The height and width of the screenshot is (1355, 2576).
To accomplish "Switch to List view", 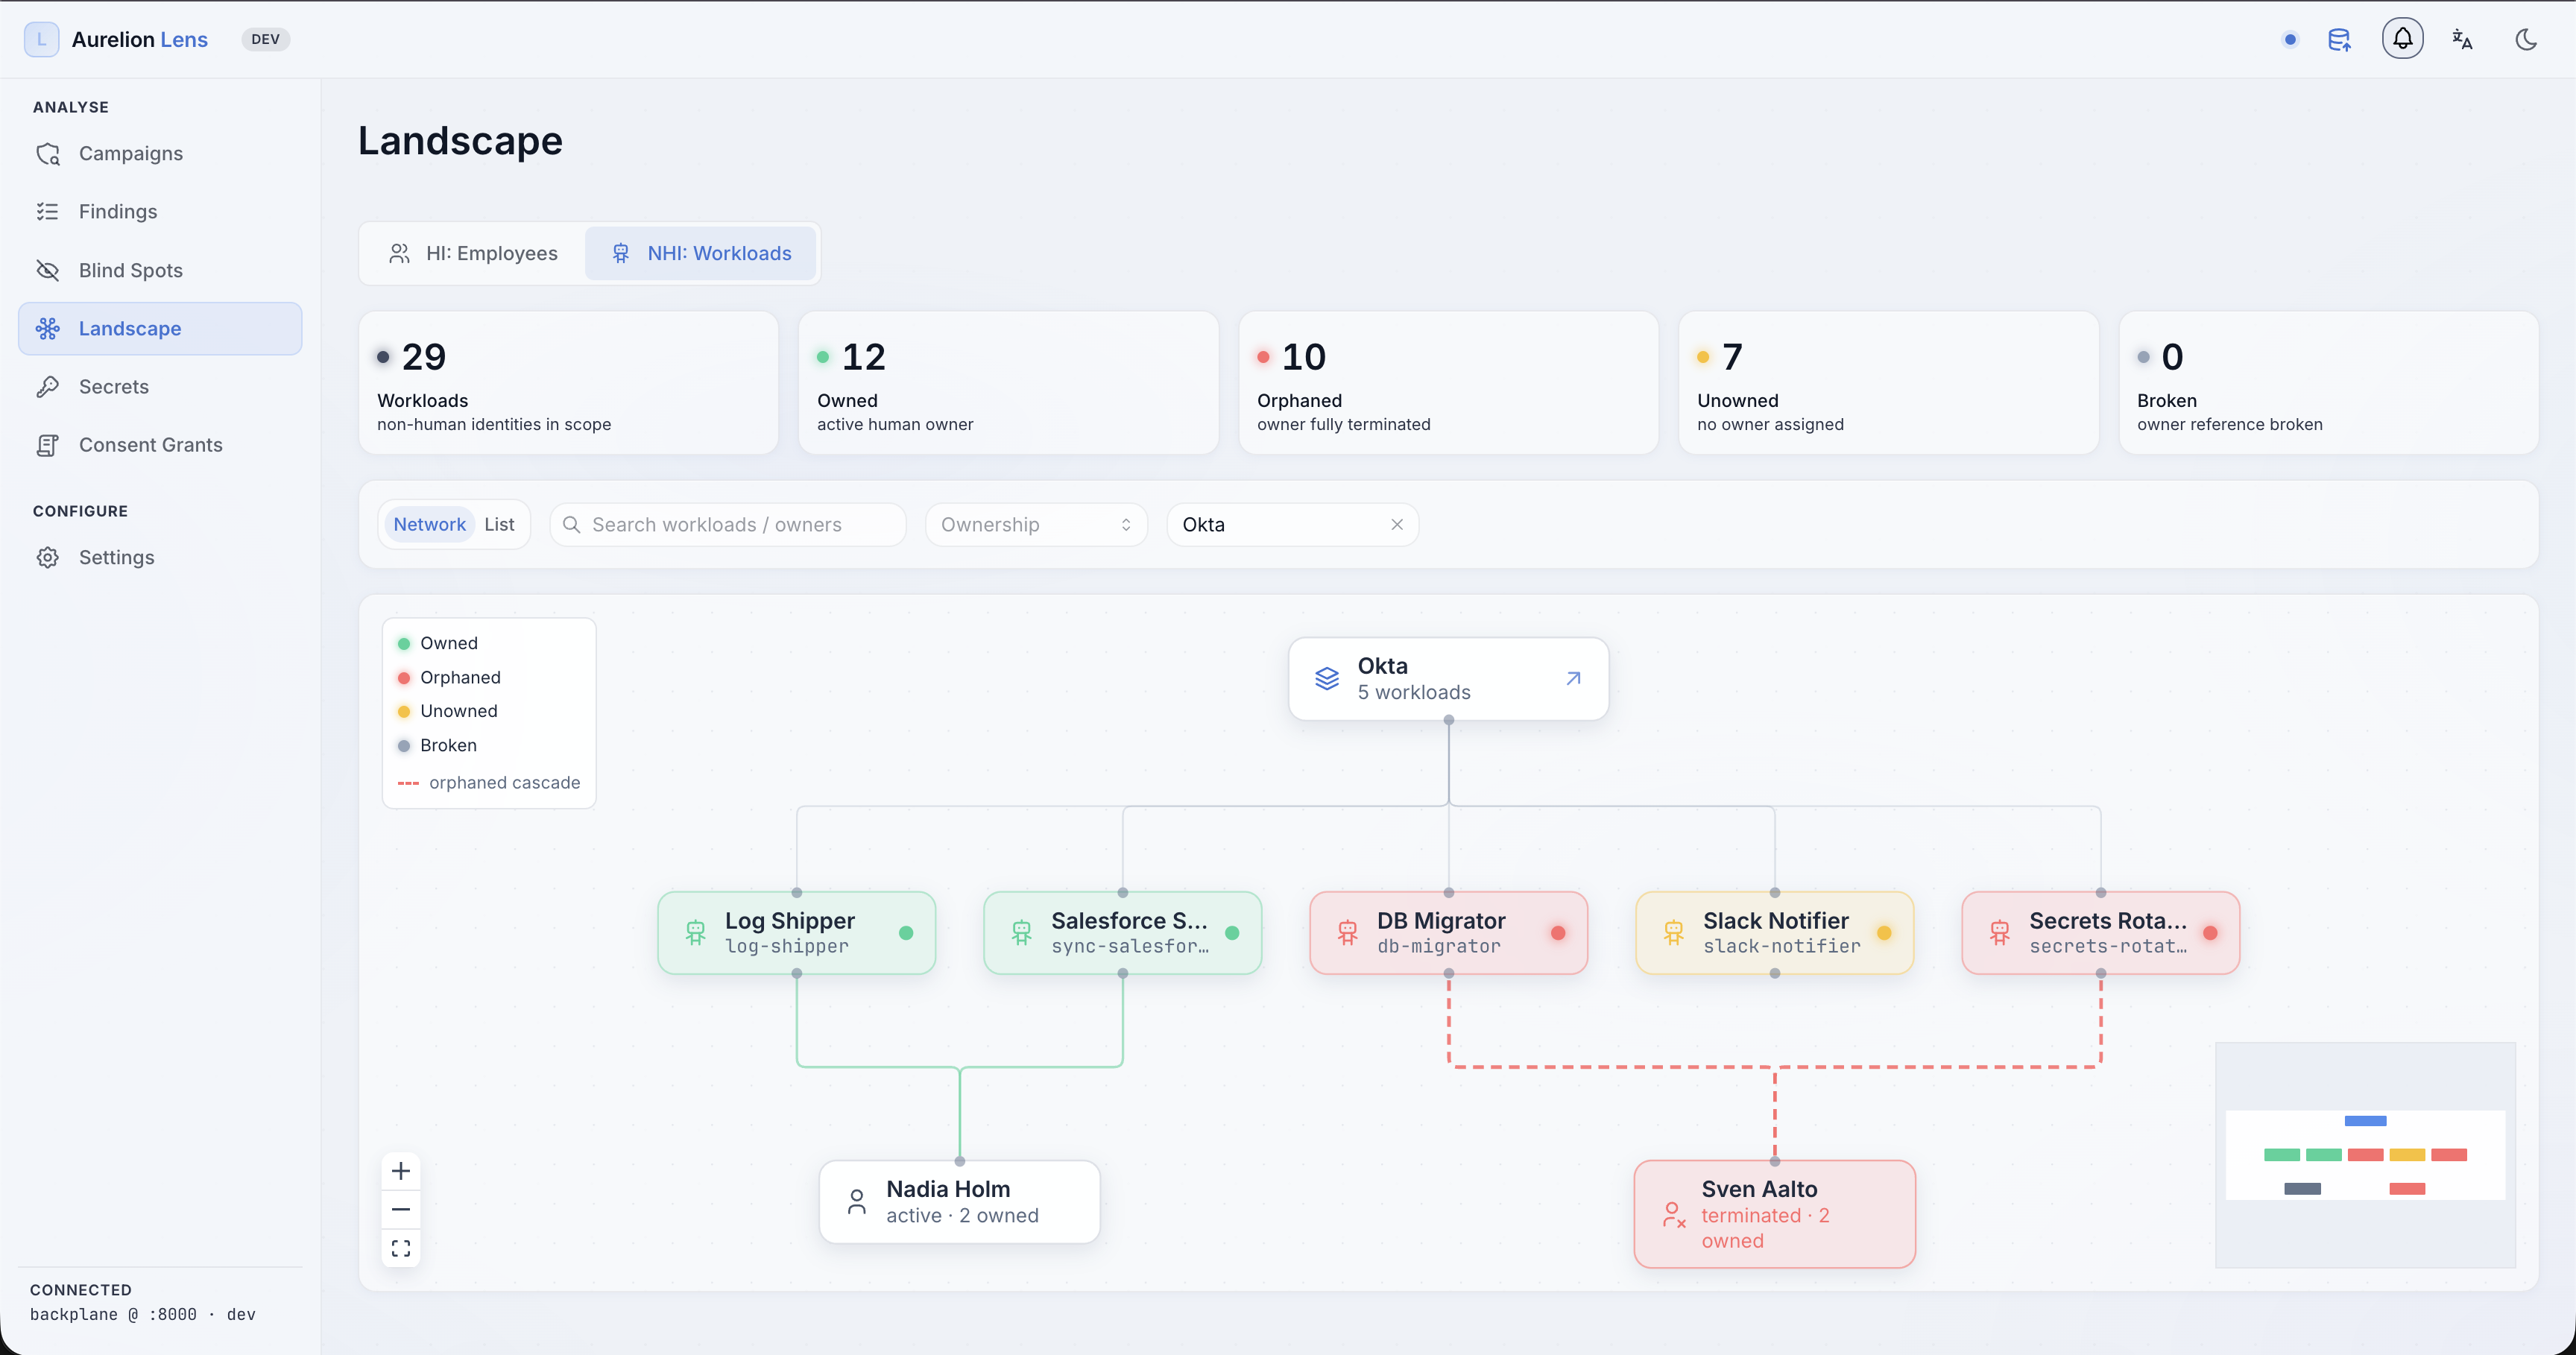I will coord(499,524).
